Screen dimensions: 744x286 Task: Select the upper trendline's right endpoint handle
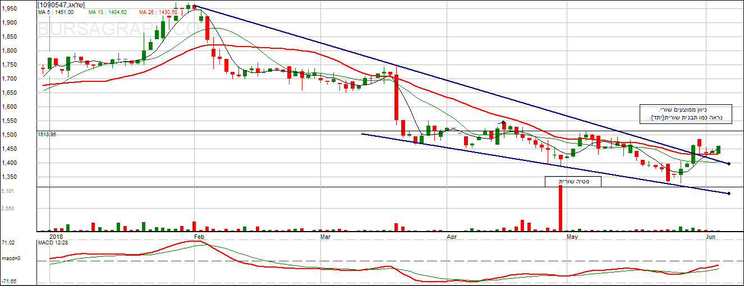point(729,164)
